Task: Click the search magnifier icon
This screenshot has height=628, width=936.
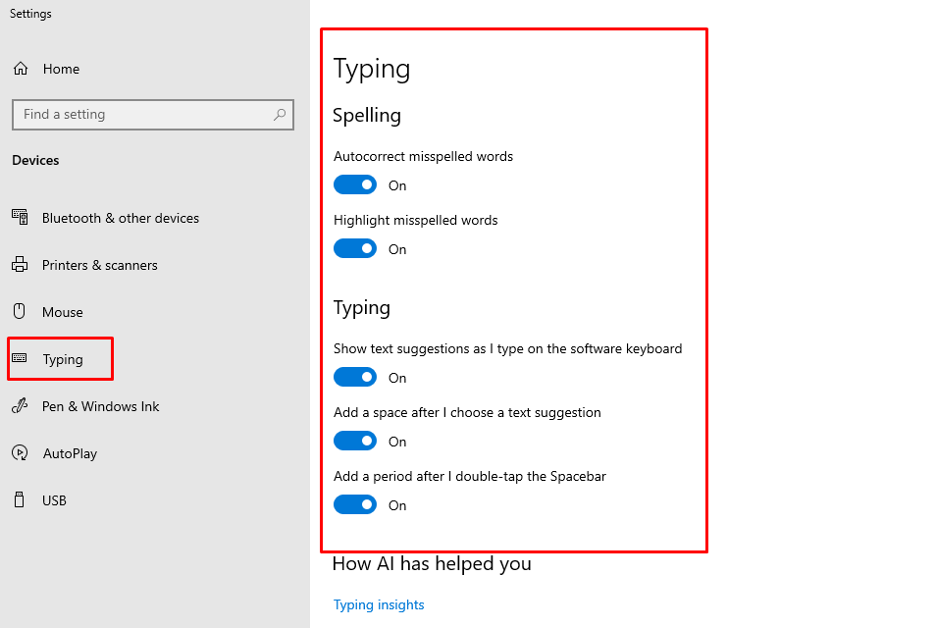Action: click(280, 114)
